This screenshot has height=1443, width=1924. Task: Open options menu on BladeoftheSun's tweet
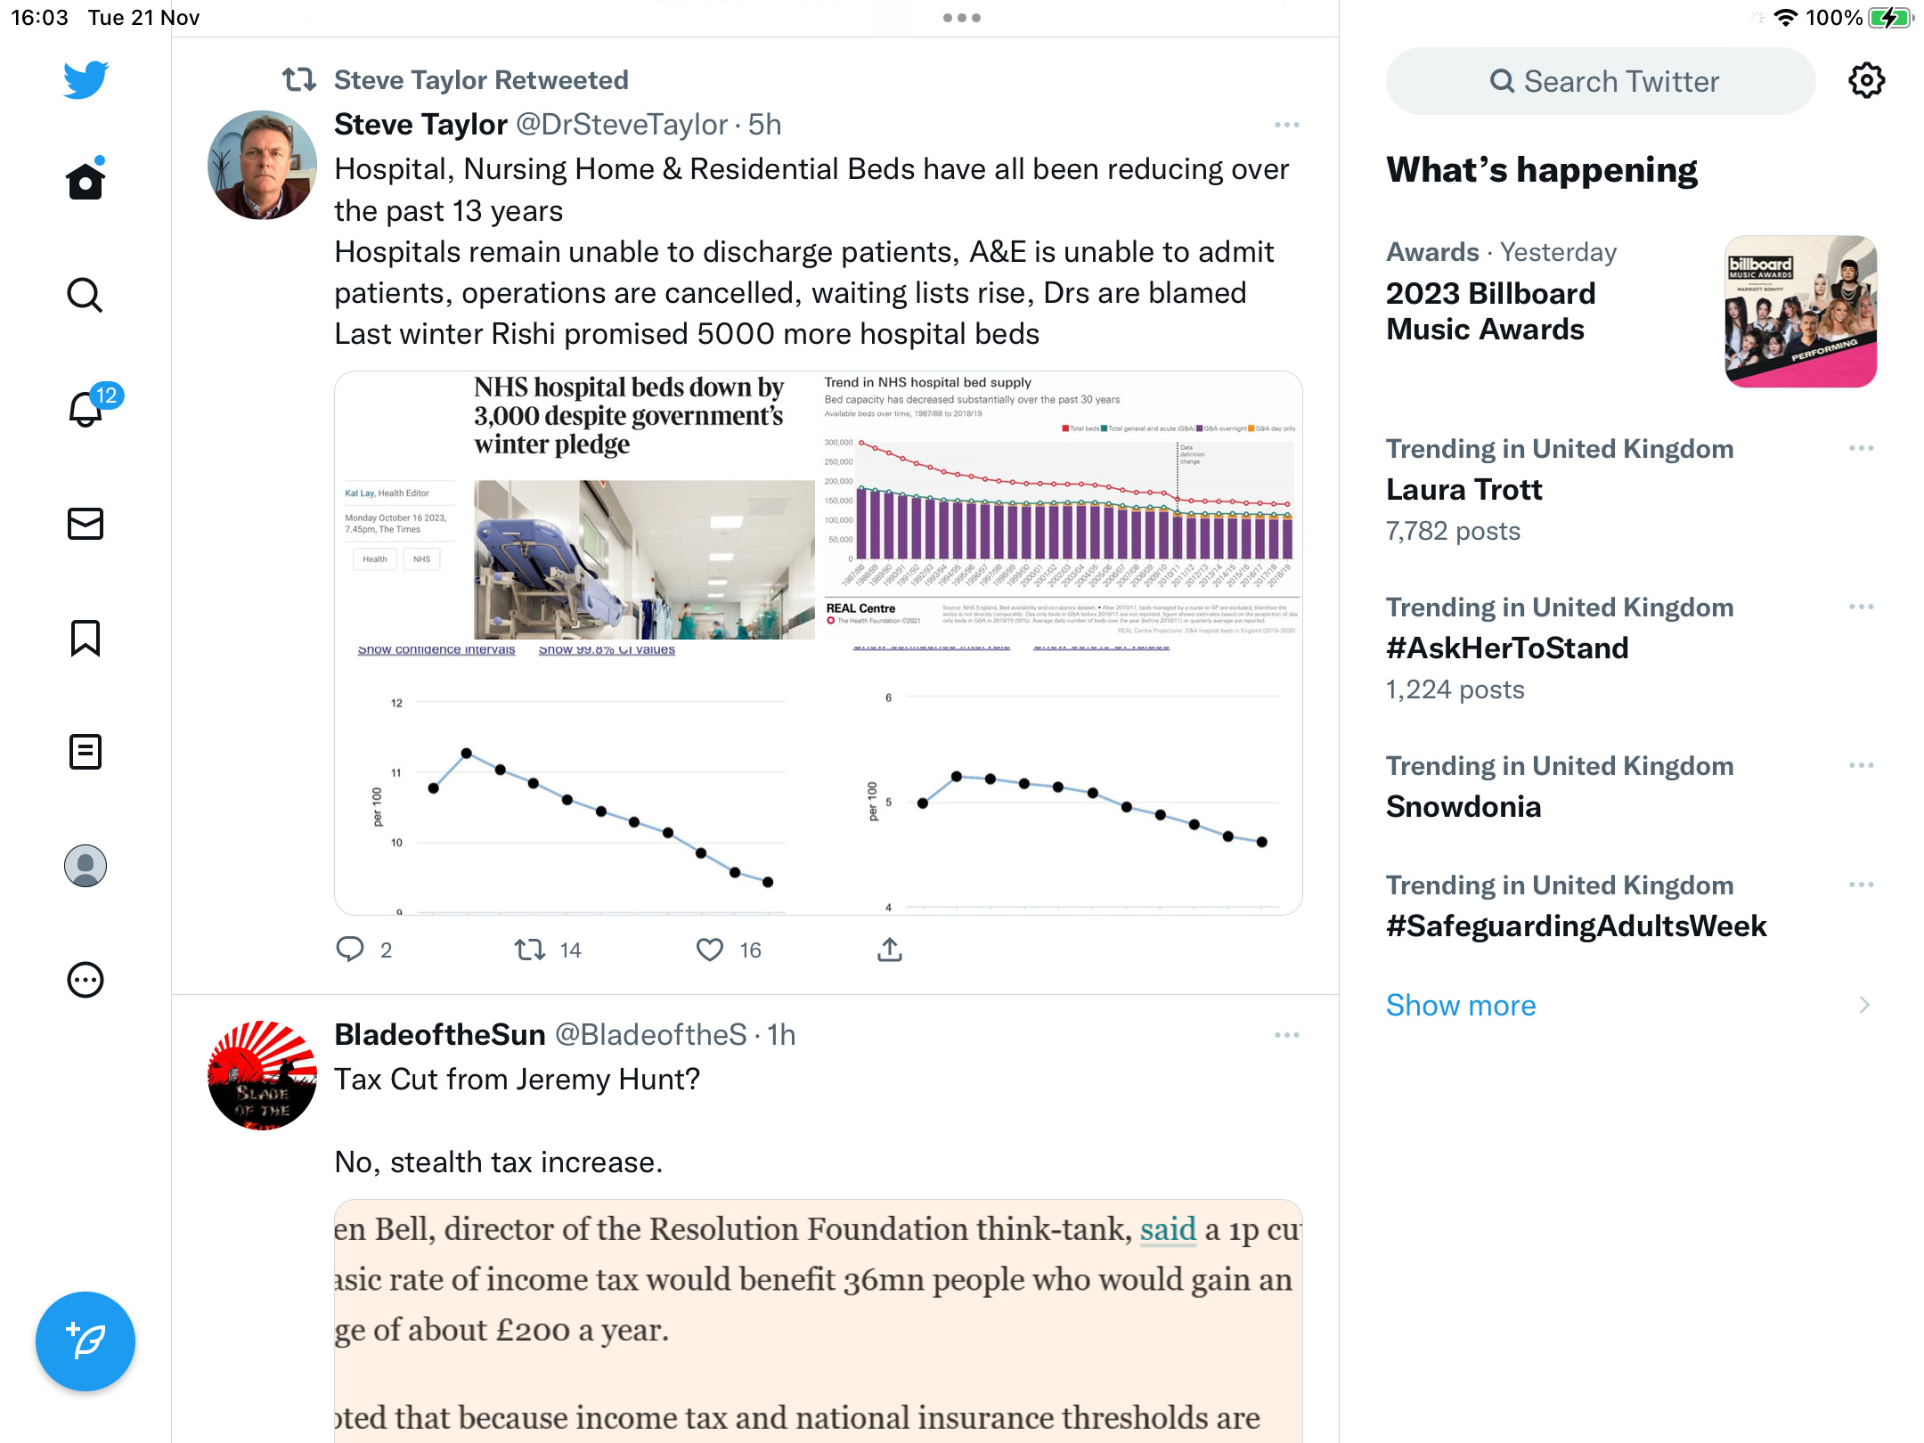click(x=1286, y=1035)
